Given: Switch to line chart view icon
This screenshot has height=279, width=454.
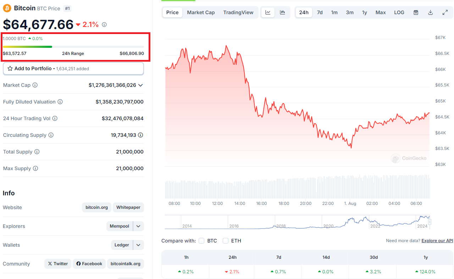Looking at the screenshot, I should point(268,12).
